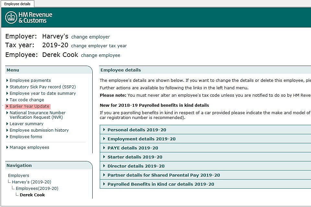
Task: Select Employees(2019-20) in the Navigation tree
Action: coord(37,189)
